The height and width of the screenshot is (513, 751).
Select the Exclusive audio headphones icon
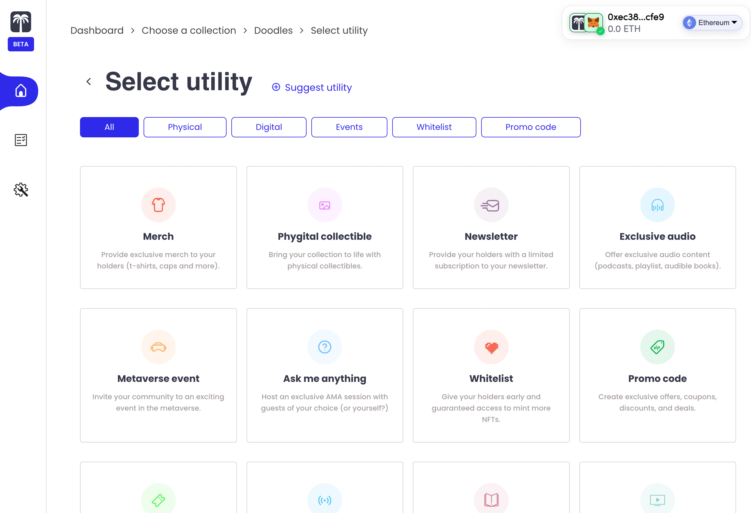point(657,205)
